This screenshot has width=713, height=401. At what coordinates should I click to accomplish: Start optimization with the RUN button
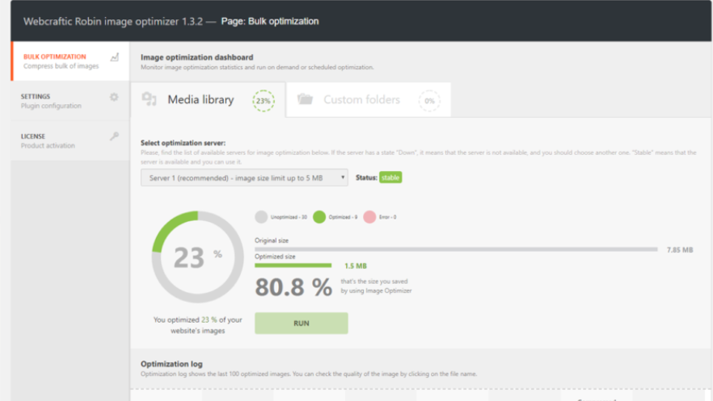click(x=302, y=323)
